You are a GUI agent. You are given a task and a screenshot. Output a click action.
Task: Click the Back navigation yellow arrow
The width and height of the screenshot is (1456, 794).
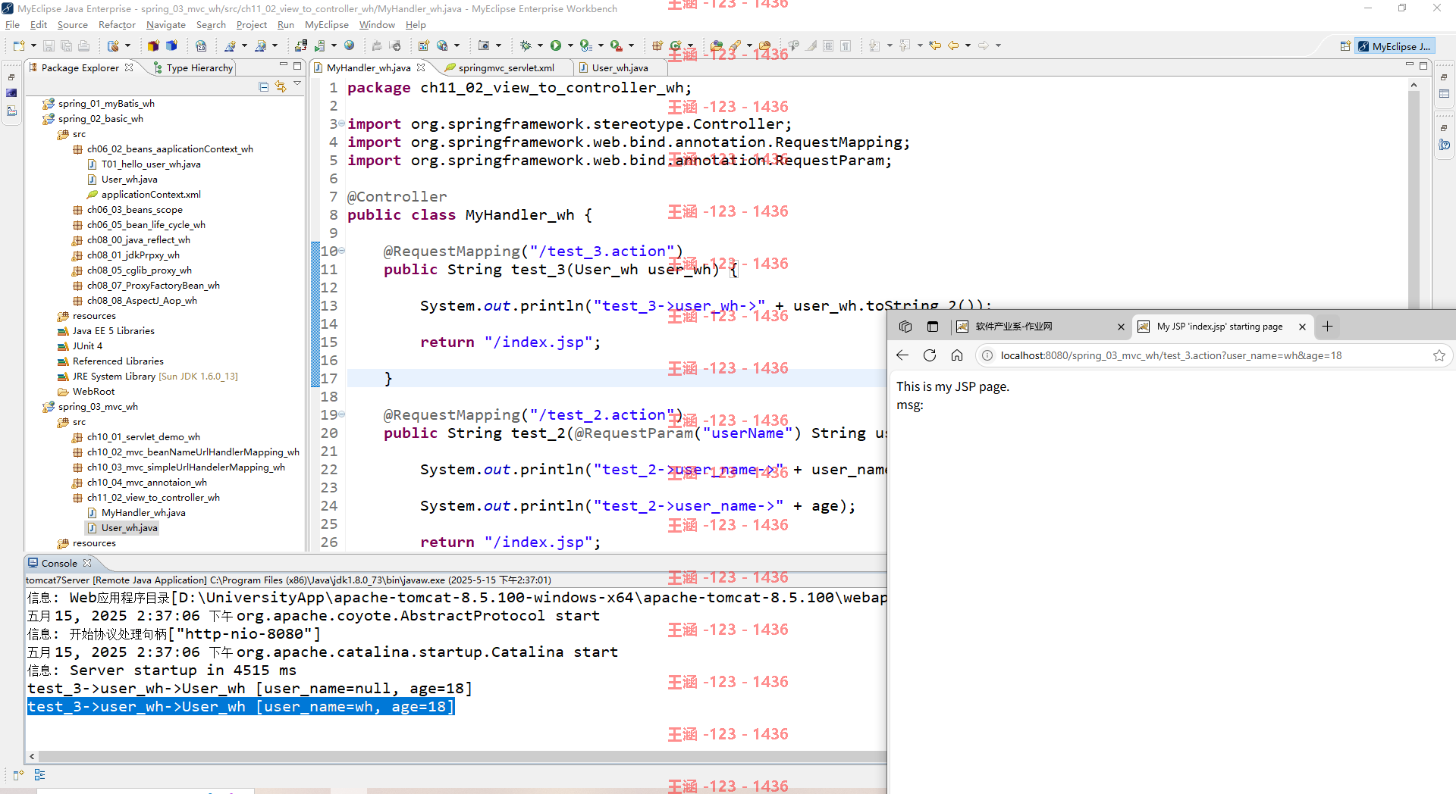(x=953, y=45)
